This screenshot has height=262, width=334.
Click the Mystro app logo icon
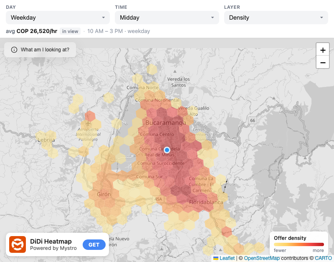coord(18,244)
